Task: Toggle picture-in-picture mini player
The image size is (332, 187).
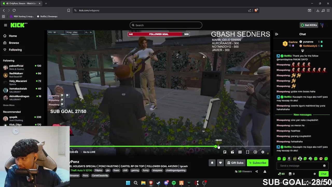Action: [225, 152]
